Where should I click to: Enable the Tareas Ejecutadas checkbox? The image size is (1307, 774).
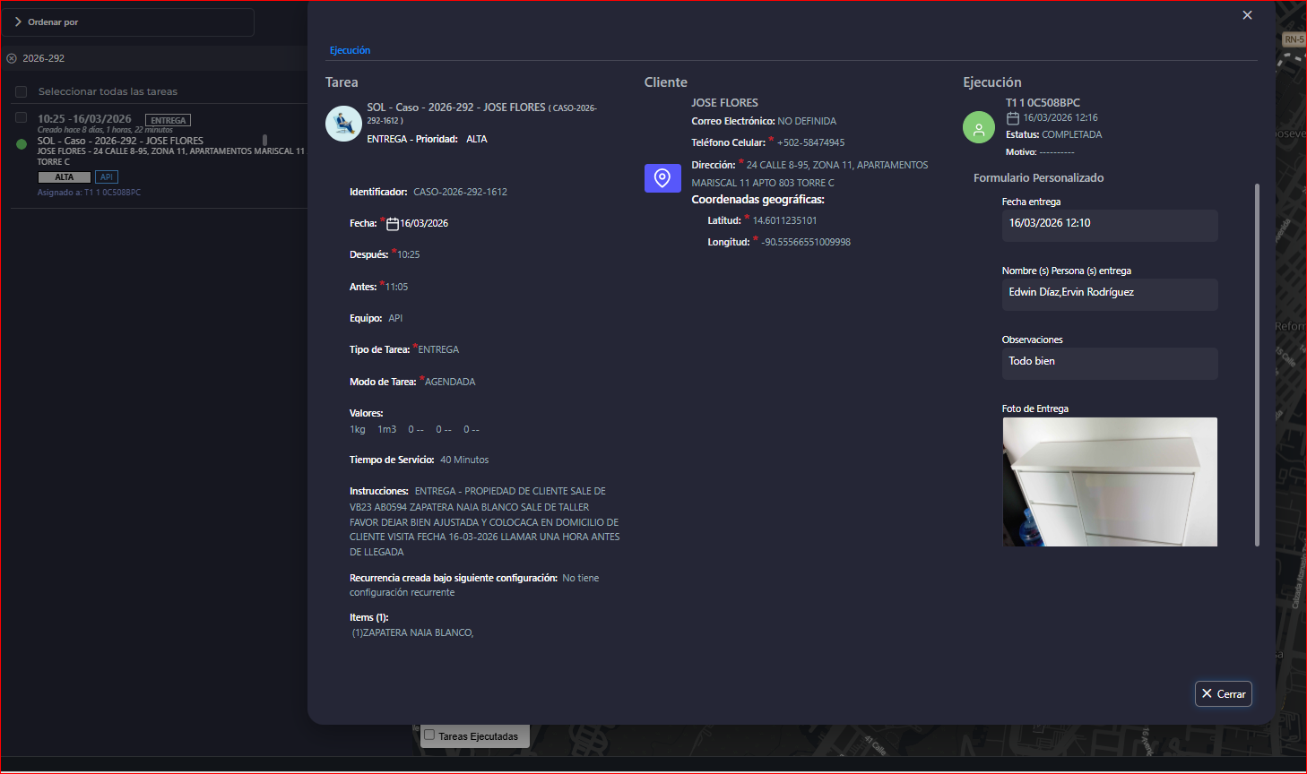(429, 735)
